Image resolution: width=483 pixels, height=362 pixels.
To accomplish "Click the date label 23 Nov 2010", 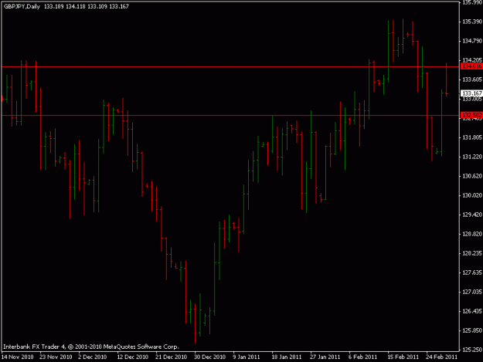I will (56, 357).
